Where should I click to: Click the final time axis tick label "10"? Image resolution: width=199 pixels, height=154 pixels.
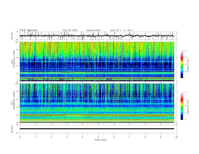point(177,137)
